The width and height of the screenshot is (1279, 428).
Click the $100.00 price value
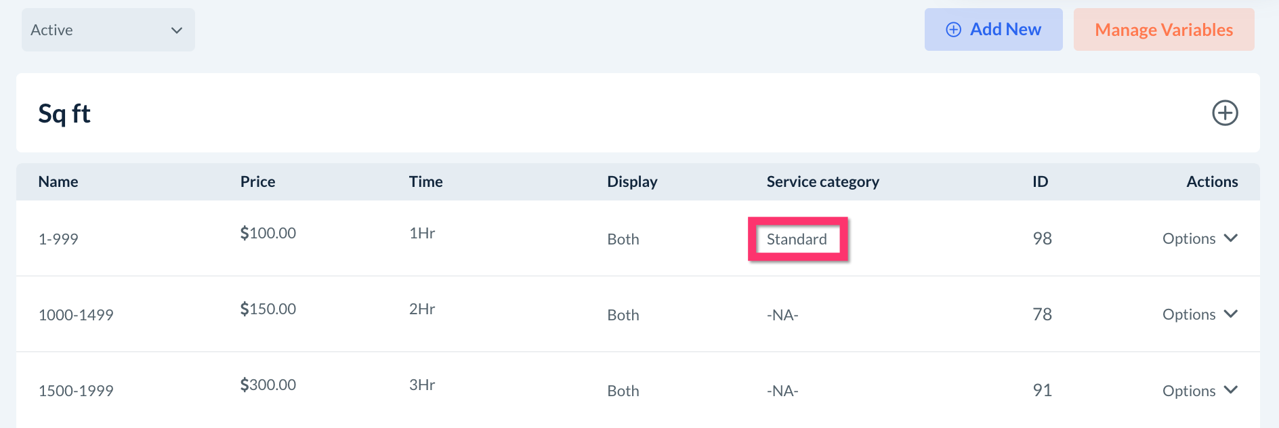point(268,233)
